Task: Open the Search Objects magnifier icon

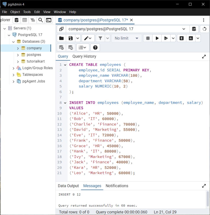Action: pyautogui.click(x=40, y=20)
